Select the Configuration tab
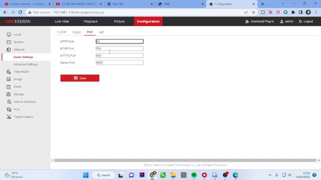The image size is (321, 180). coord(148,21)
